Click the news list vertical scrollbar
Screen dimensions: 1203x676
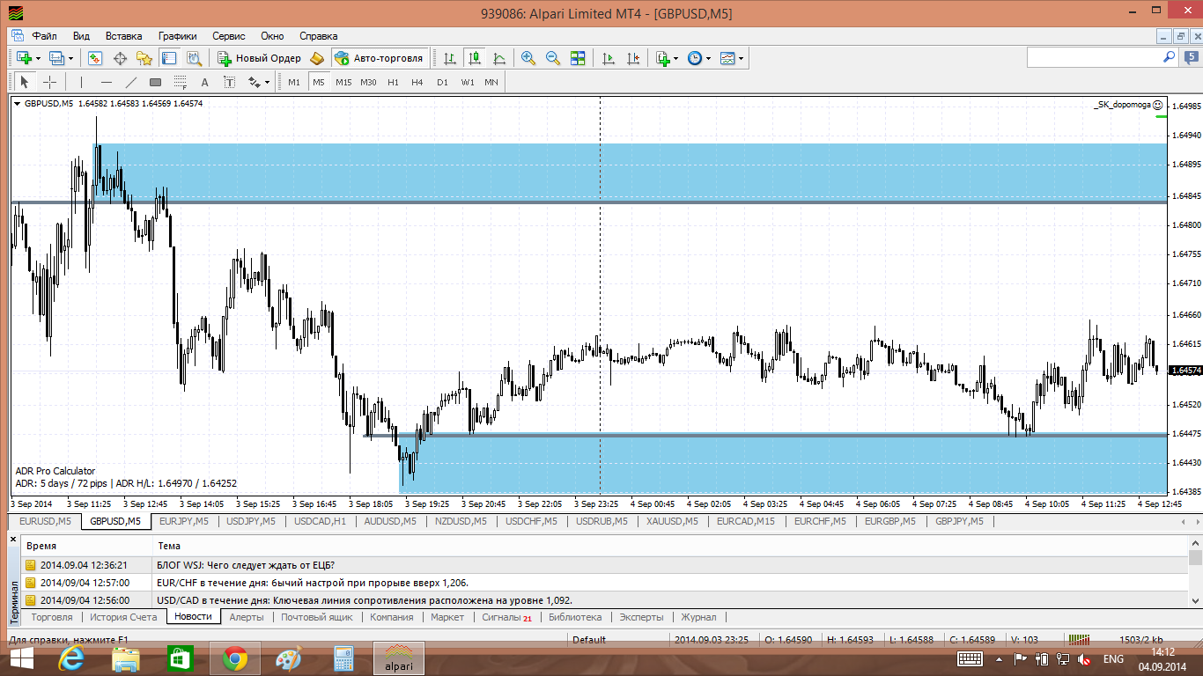(x=1195, y=572)
